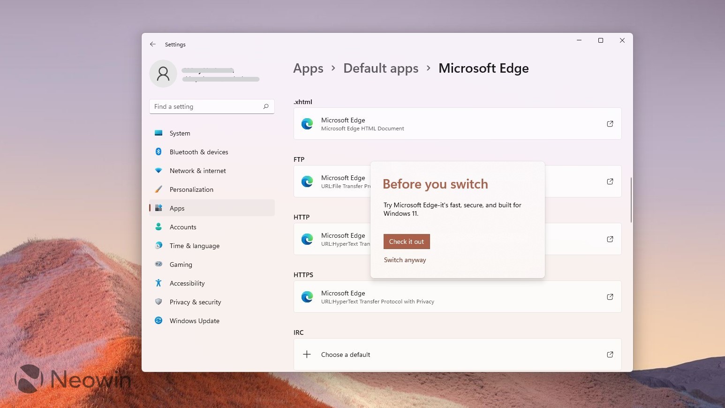
Task: Maximize the Settings window
Action: (601, 40)
